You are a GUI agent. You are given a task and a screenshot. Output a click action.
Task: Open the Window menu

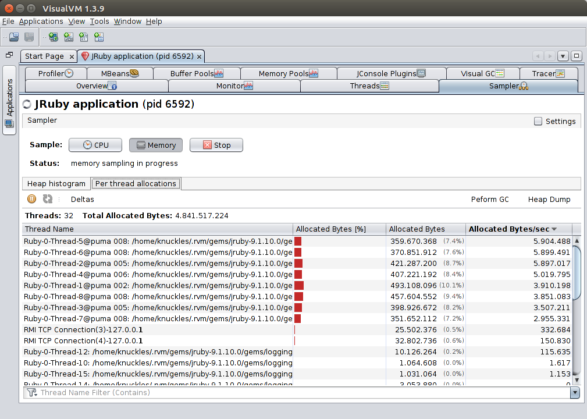point(127,22)
